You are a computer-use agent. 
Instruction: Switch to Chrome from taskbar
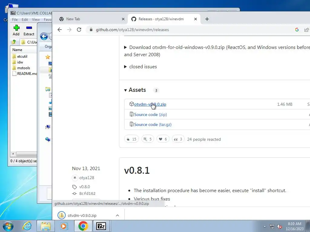[83, 226]
